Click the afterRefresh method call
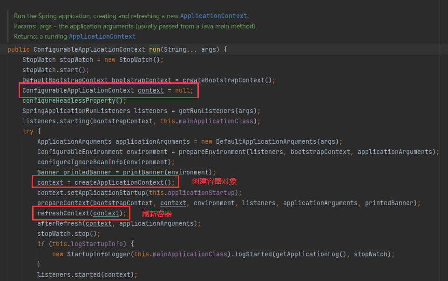 point(60,224)
